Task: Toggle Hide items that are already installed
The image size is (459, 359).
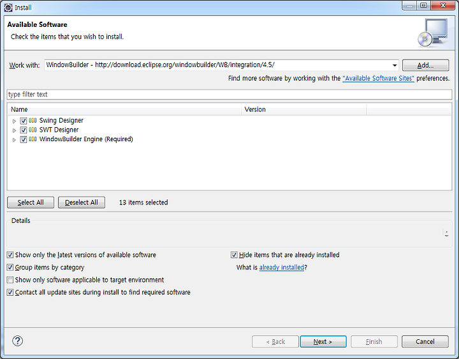Action: tap(234, 255)
